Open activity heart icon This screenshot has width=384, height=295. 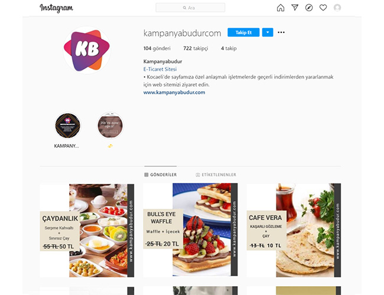coord(323,8)
